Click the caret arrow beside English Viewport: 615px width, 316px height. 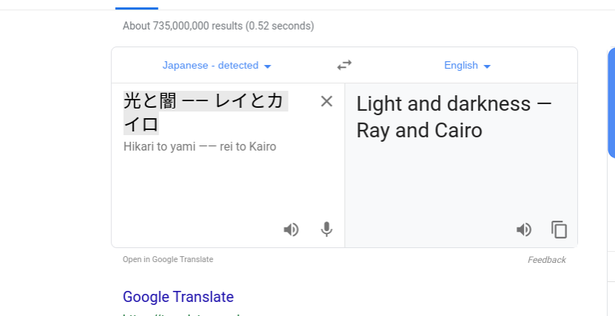(x=487, y=66)
